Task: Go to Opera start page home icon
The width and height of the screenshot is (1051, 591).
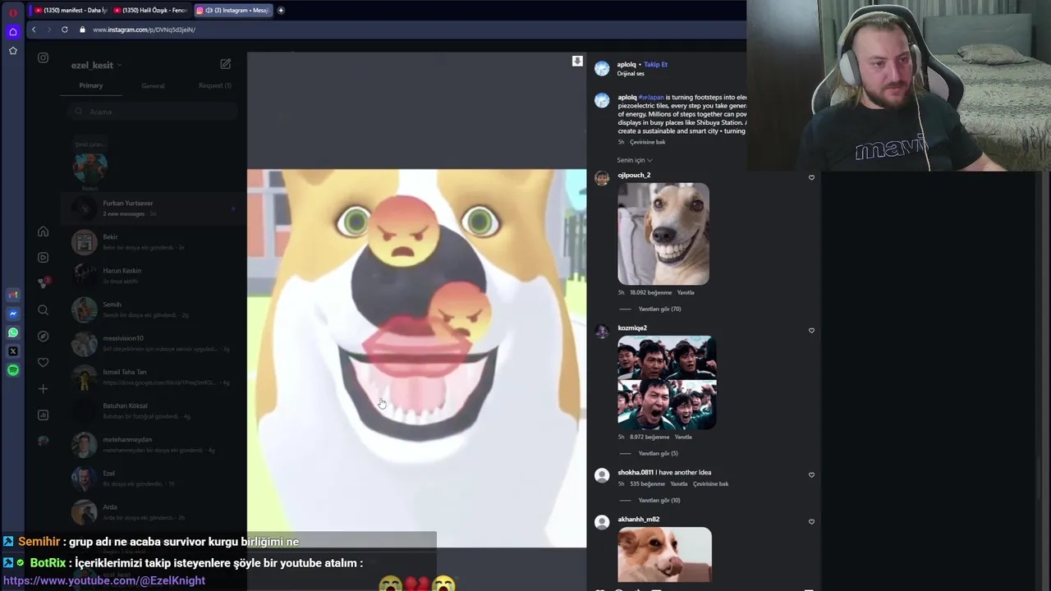Action: tap(12, 31)
